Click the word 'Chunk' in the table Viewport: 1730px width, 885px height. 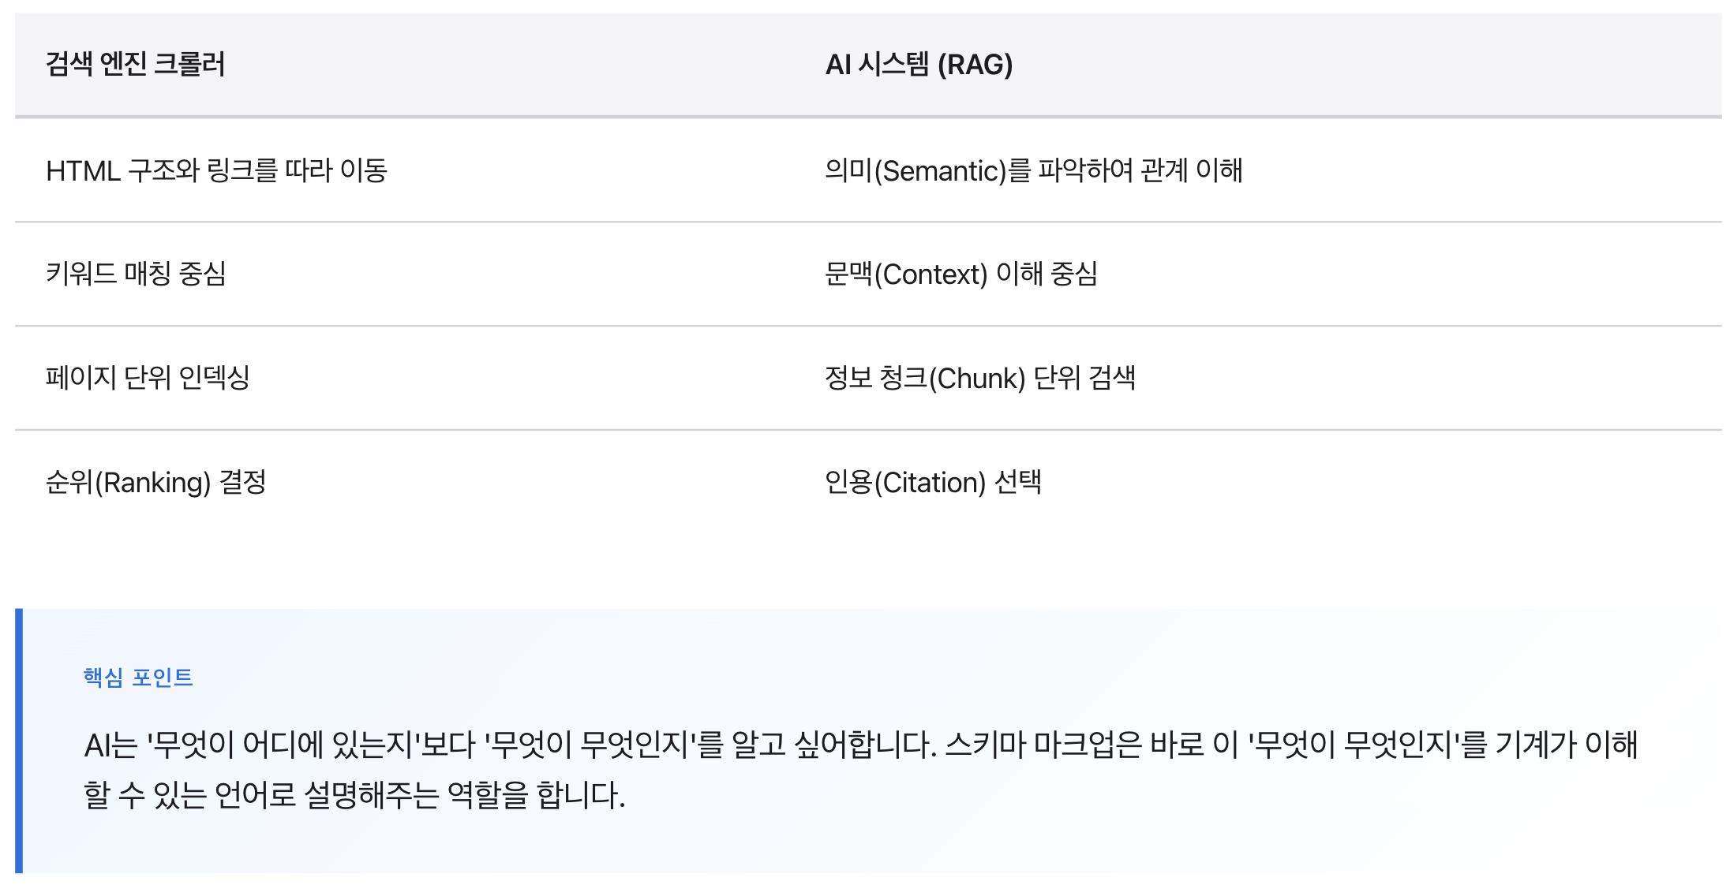977,378
